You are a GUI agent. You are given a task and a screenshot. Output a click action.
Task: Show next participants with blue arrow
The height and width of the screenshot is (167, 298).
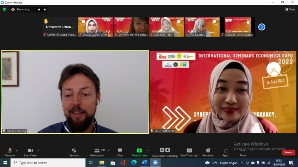[x=262, y=27]
